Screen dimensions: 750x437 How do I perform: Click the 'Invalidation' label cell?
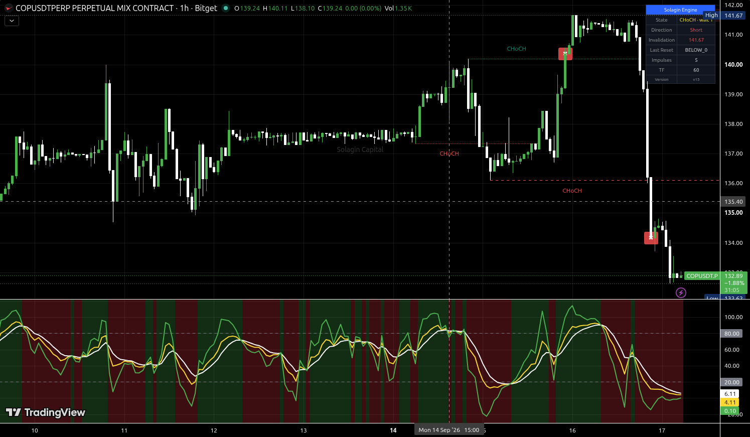662,40
